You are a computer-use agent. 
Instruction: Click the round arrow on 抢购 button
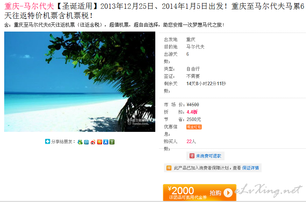click(x=228, y=193)
